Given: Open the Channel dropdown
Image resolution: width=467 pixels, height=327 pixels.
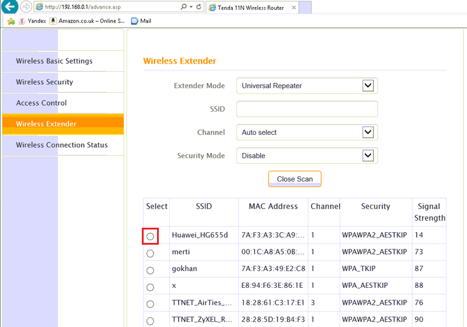Looking at the screenshot, I should [367, 133].
